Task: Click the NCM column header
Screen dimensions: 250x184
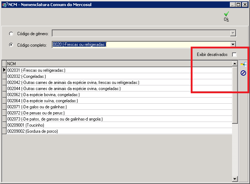Action: [119, 64]
